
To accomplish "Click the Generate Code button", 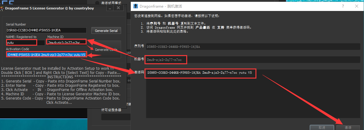I will [x=106, y=49].
